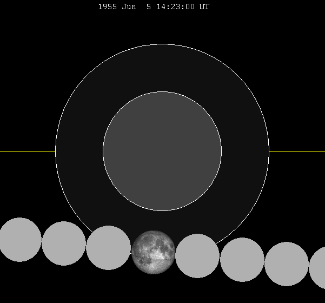
Task: Click the second gray Moon disc from left
Action: pyautogui.click(x=64, y=243)
